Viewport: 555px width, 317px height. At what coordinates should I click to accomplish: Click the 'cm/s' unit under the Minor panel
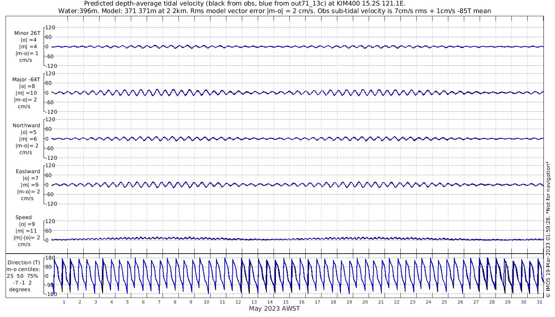[26, 60]
